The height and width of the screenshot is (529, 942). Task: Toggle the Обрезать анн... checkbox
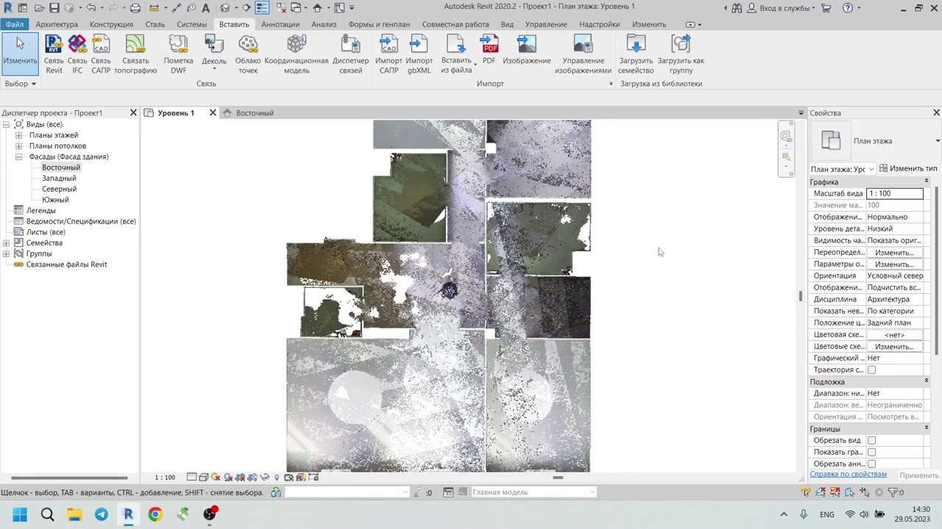click(871, 464)
